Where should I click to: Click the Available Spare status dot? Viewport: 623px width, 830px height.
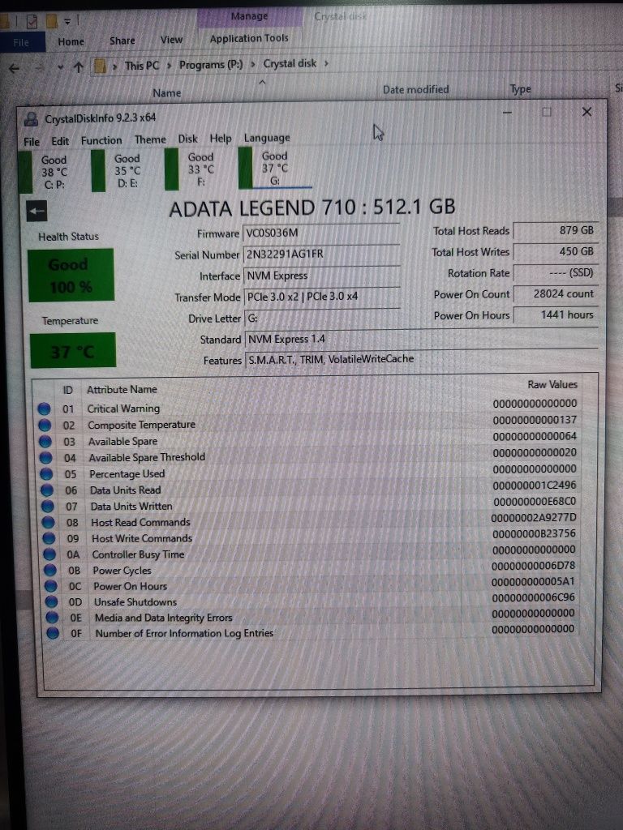point(45,442)
